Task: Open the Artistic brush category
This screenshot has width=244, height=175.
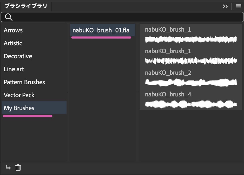Action: pos(13,43)
